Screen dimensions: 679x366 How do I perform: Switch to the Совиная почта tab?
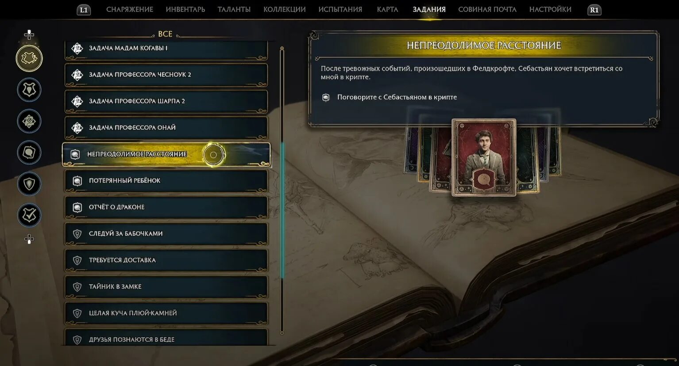tap(487, 9)
